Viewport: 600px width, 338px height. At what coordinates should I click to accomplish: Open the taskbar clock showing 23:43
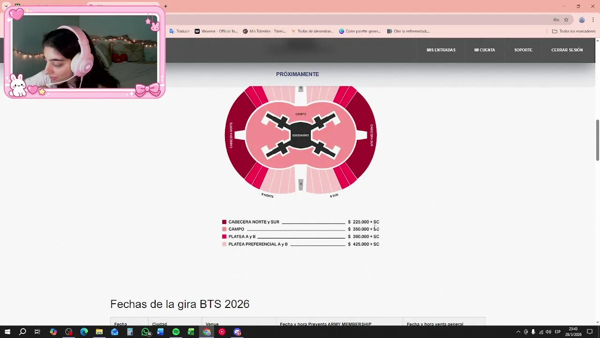tap(574, 332)
